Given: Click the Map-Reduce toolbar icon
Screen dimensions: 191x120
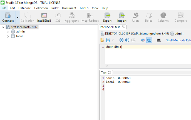Looking at the screenshot, I should (90, 17).
